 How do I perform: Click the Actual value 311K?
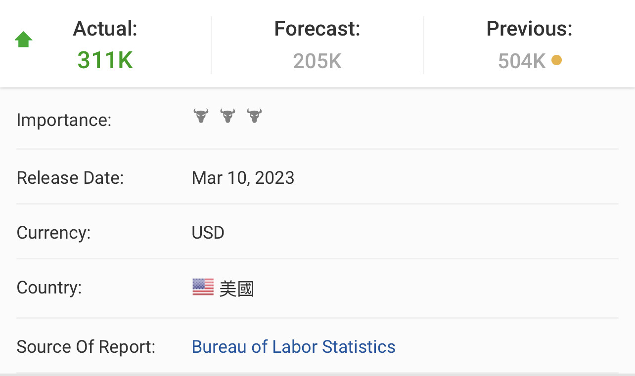click(x=105, y=60)
